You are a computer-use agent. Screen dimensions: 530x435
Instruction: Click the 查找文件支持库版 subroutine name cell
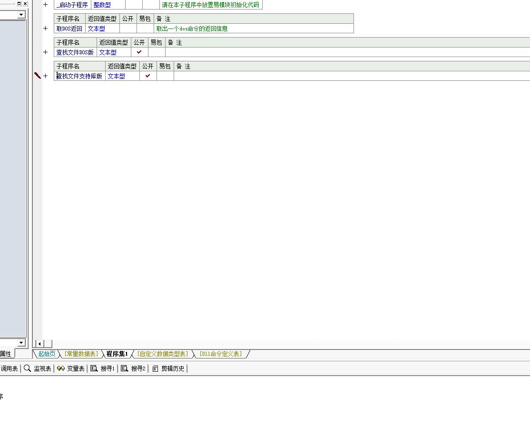tap(79, 76)
